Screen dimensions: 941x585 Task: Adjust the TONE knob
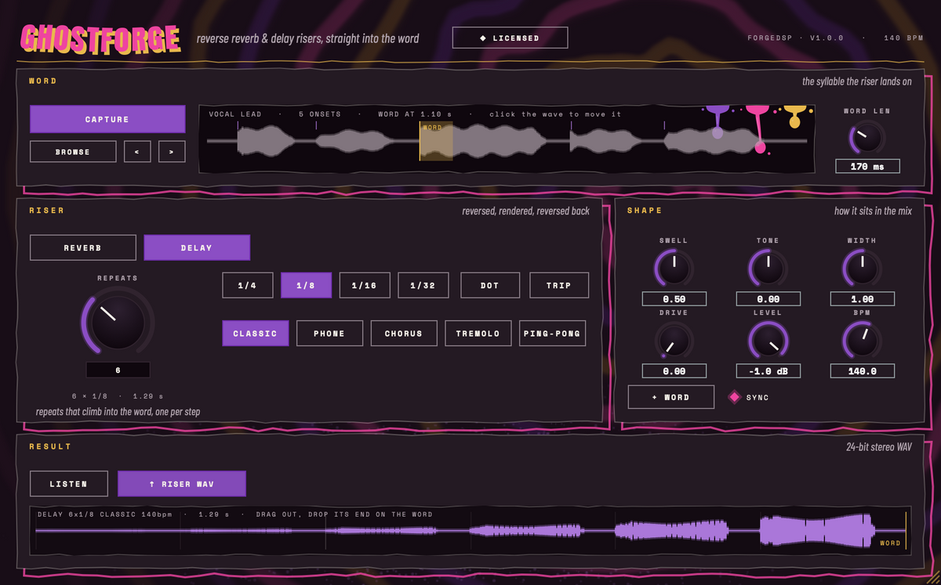click(768, 269)
